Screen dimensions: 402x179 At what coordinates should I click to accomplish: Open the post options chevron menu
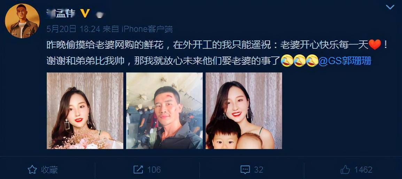tap(390, 7)
